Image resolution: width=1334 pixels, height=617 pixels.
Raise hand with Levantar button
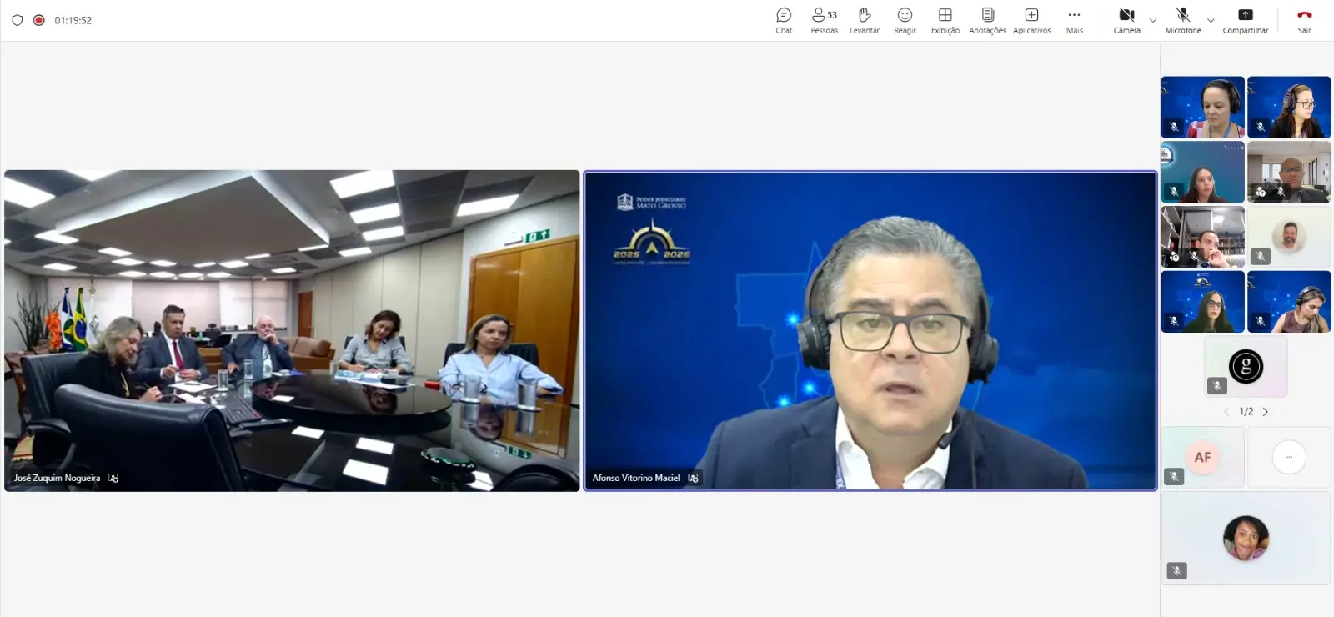(x=864, y=20)
